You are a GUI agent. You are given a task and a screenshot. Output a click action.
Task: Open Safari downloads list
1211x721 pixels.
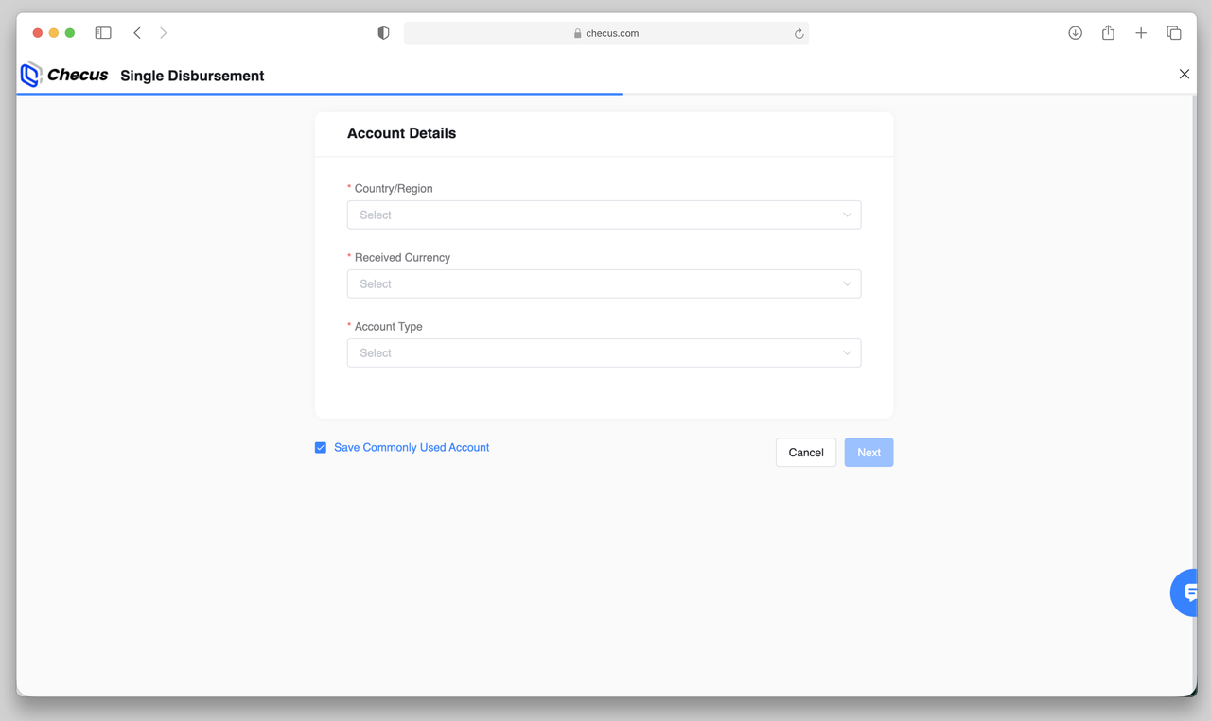click(1075, 33)
